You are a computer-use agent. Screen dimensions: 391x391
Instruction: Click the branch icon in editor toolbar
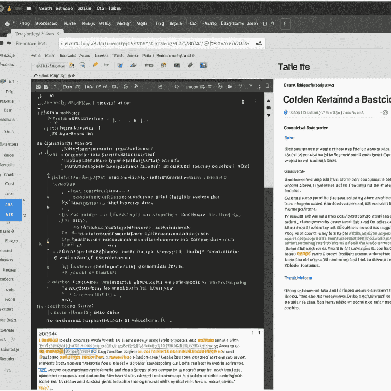220,87
